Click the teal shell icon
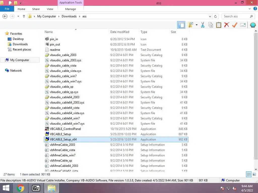 (253, 25)
